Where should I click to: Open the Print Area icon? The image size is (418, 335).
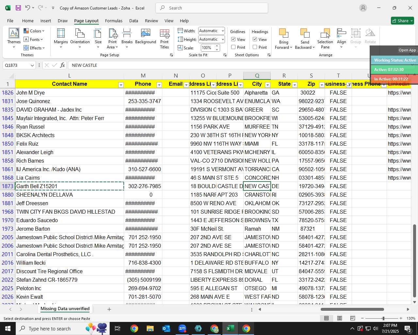pyautogui.click(x=113, y=33)
